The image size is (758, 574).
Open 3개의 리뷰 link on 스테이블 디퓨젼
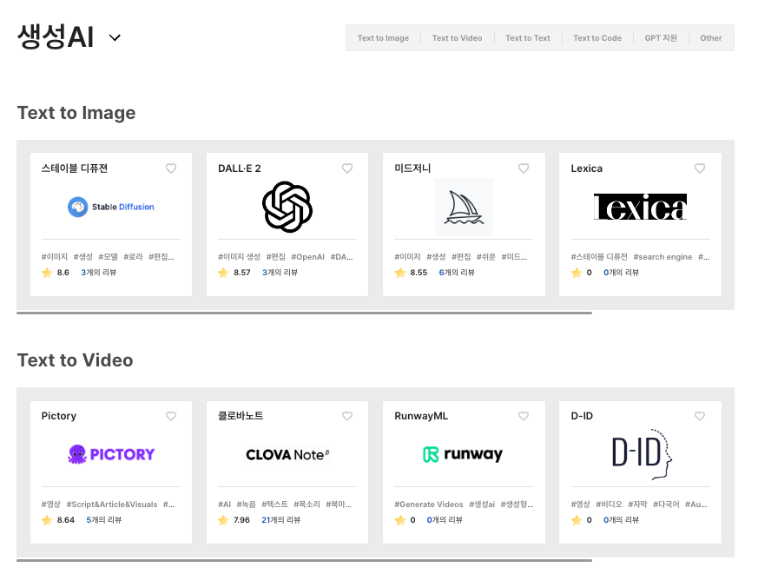[x=98, y=273]
